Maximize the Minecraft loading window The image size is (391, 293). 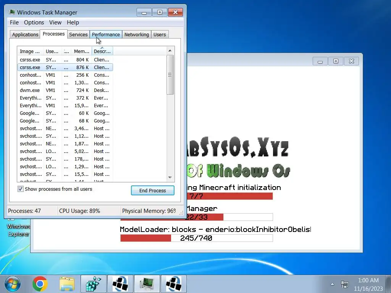pos(336,61)
